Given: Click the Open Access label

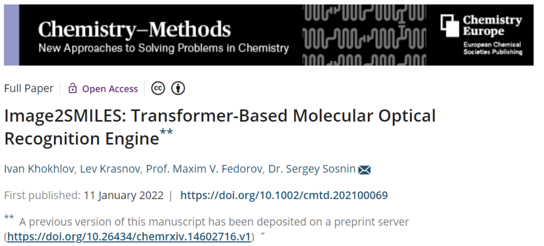Looking at the screenshot, I should (110, 89).
